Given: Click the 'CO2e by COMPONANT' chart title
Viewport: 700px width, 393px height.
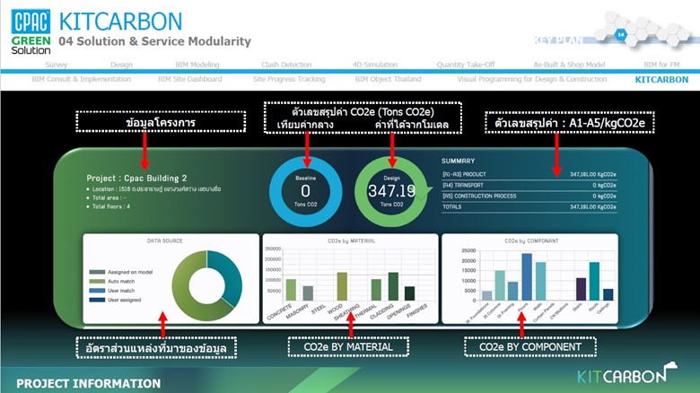Looking at the screenshot, I should pyautogui.click(x=531, y=240).
